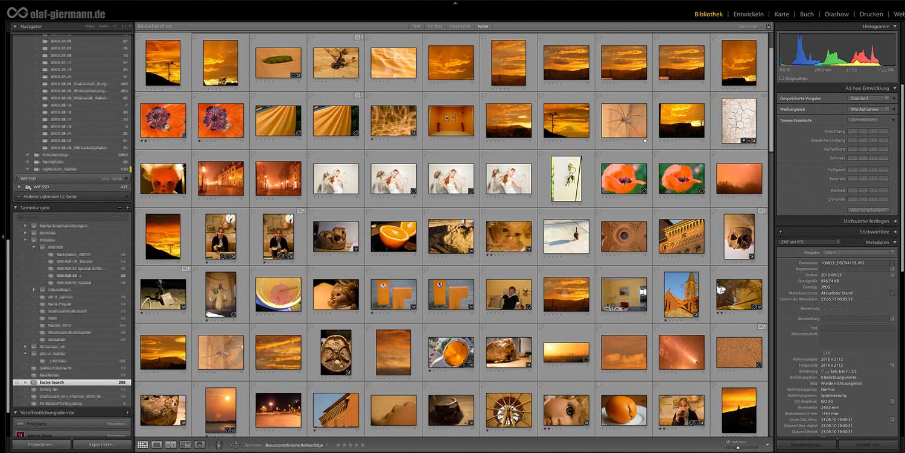
Task: Expand the Navigator panel
Action: [x=16, y=27]
